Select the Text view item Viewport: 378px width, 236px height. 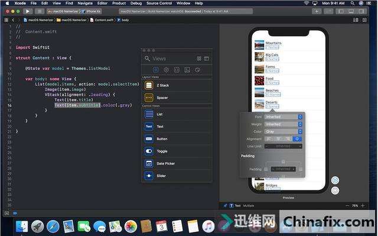click(177, 127)
